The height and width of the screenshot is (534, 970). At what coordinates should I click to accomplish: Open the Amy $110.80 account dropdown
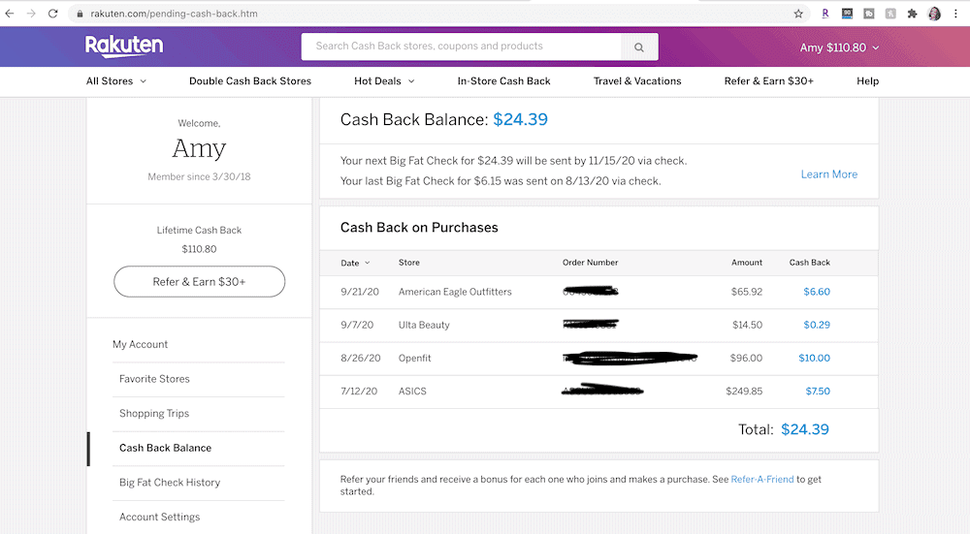pos(839,47)
